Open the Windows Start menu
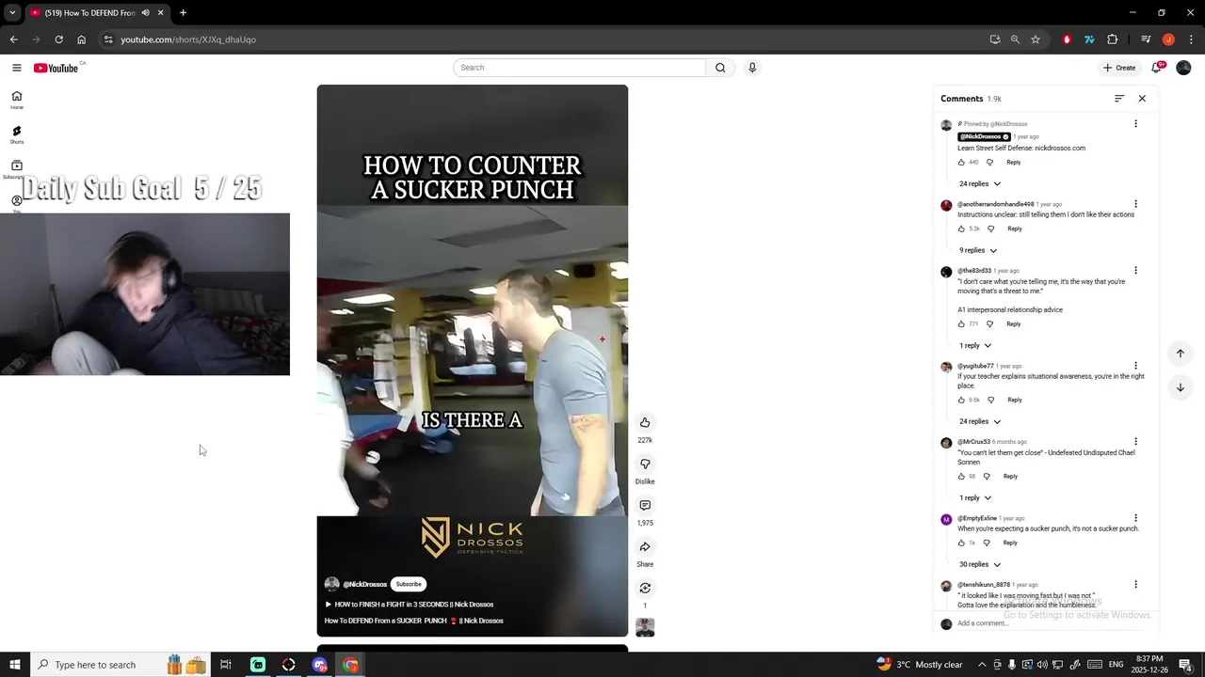Image resolution: width=1205 pixels, height=677 pixels. pyautogui.click(x=15, y=665)
